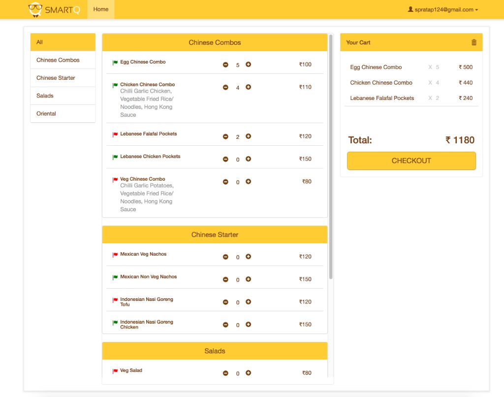Click minus for Veg Salad
This screenshot has height=397, width=504.
pyautogui.click(x=225, y=373)
